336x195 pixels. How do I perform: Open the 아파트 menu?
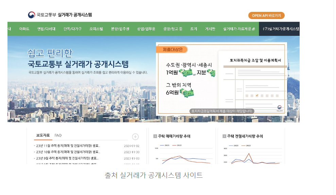[24, 29]
